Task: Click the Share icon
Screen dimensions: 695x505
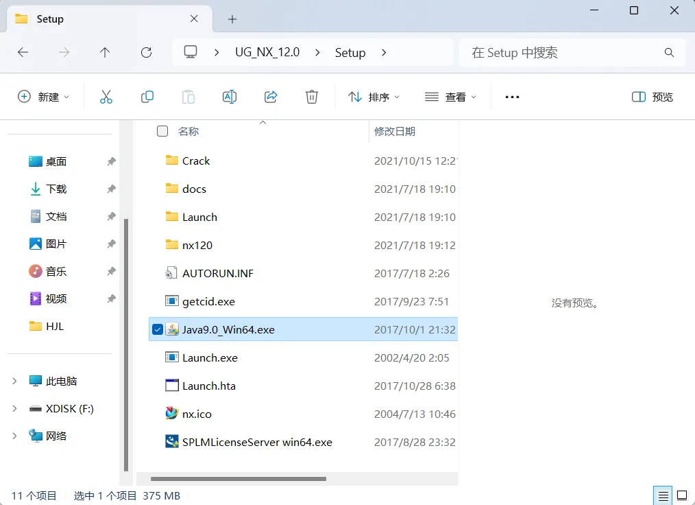Action: (x=270, y=97)
